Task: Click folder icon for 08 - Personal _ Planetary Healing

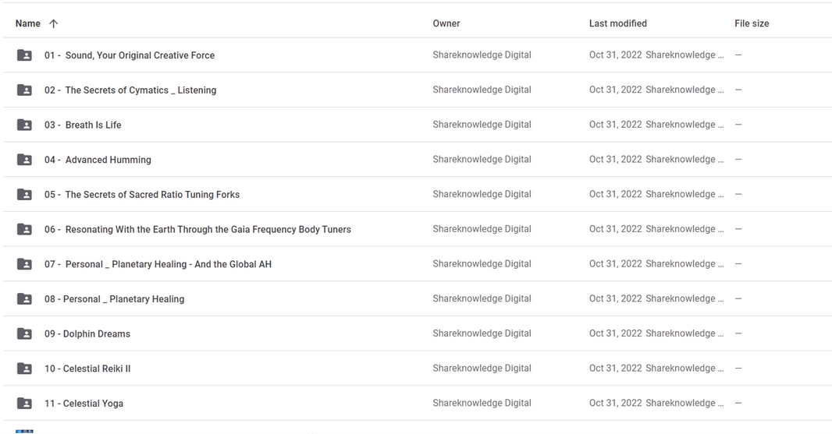Action: coord(24,299)
